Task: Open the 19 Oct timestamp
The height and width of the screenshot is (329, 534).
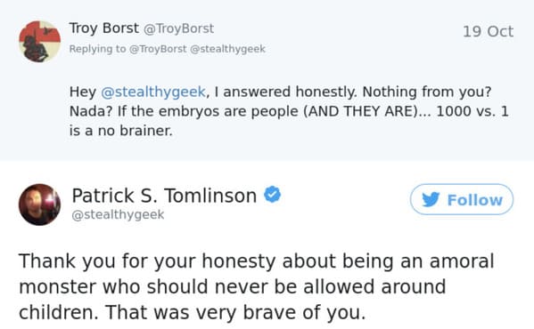Action: (x=488, y=32)
